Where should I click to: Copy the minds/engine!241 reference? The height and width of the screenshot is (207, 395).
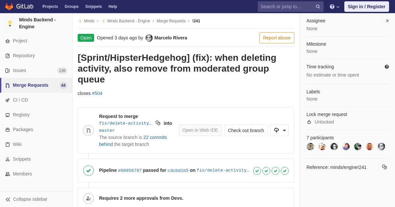tap(384, 167)
